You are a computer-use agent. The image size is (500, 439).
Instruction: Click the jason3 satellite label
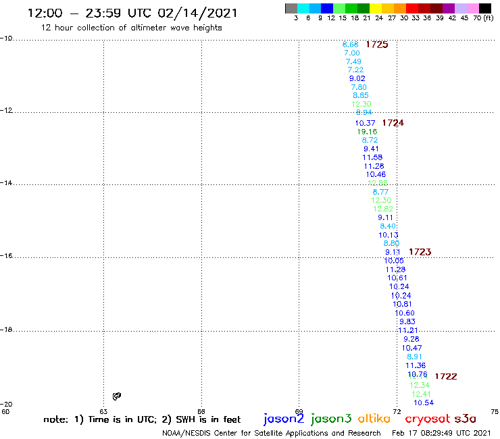[331, 419]
